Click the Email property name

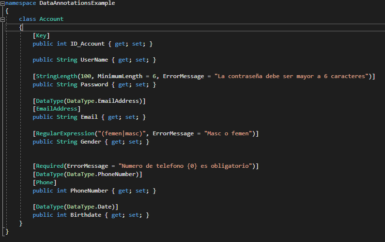pyautogui.click(x=89, y=117)
